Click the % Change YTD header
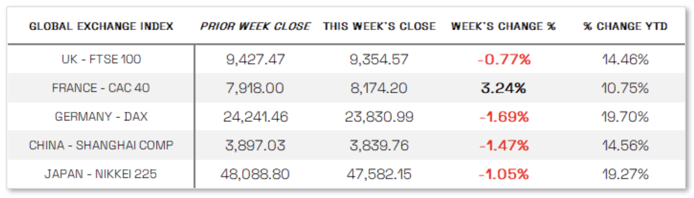 point(625,26)
